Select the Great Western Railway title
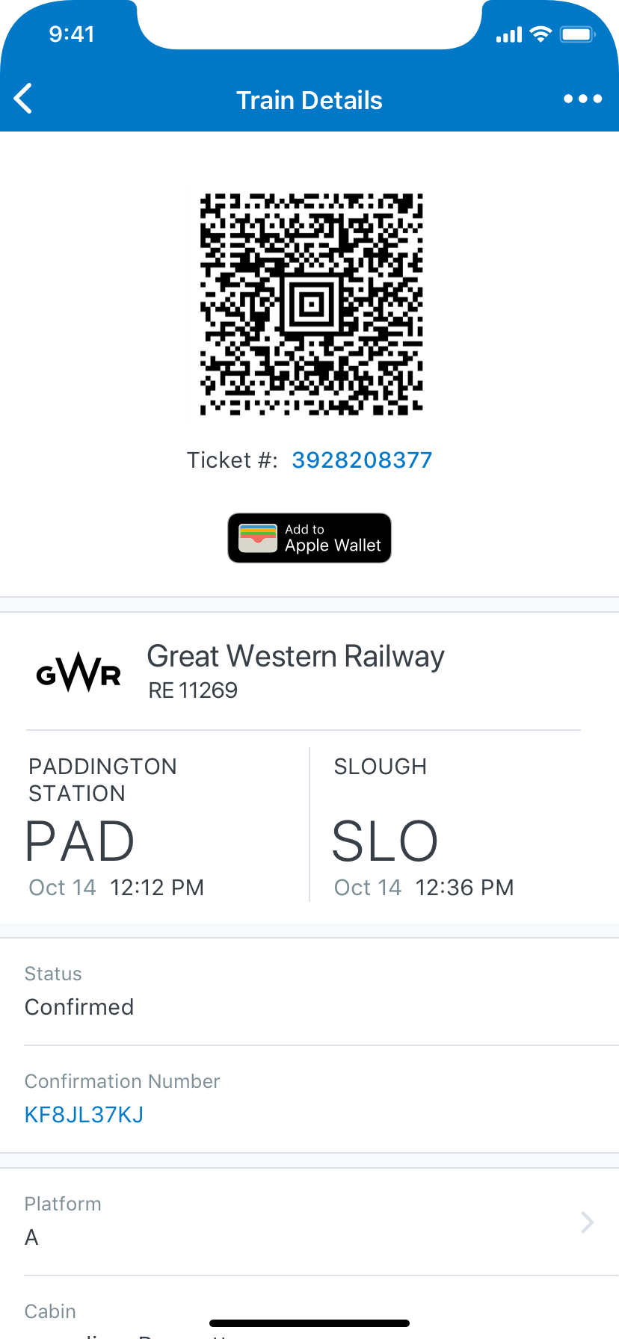Image resolution: width=619 pixels, height=1339 pixels. coord(295,656)
